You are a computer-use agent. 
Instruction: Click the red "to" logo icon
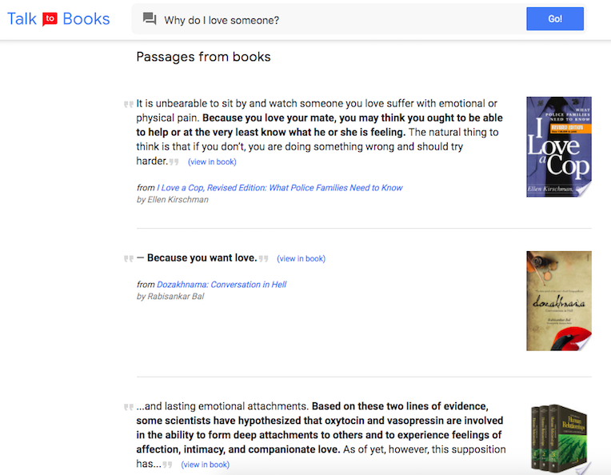point(50,20)
